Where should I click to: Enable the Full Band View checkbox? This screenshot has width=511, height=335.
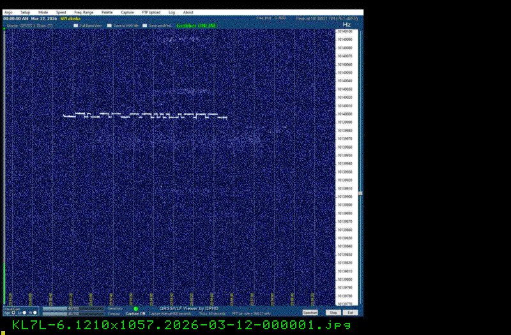[x=75, y=26]
